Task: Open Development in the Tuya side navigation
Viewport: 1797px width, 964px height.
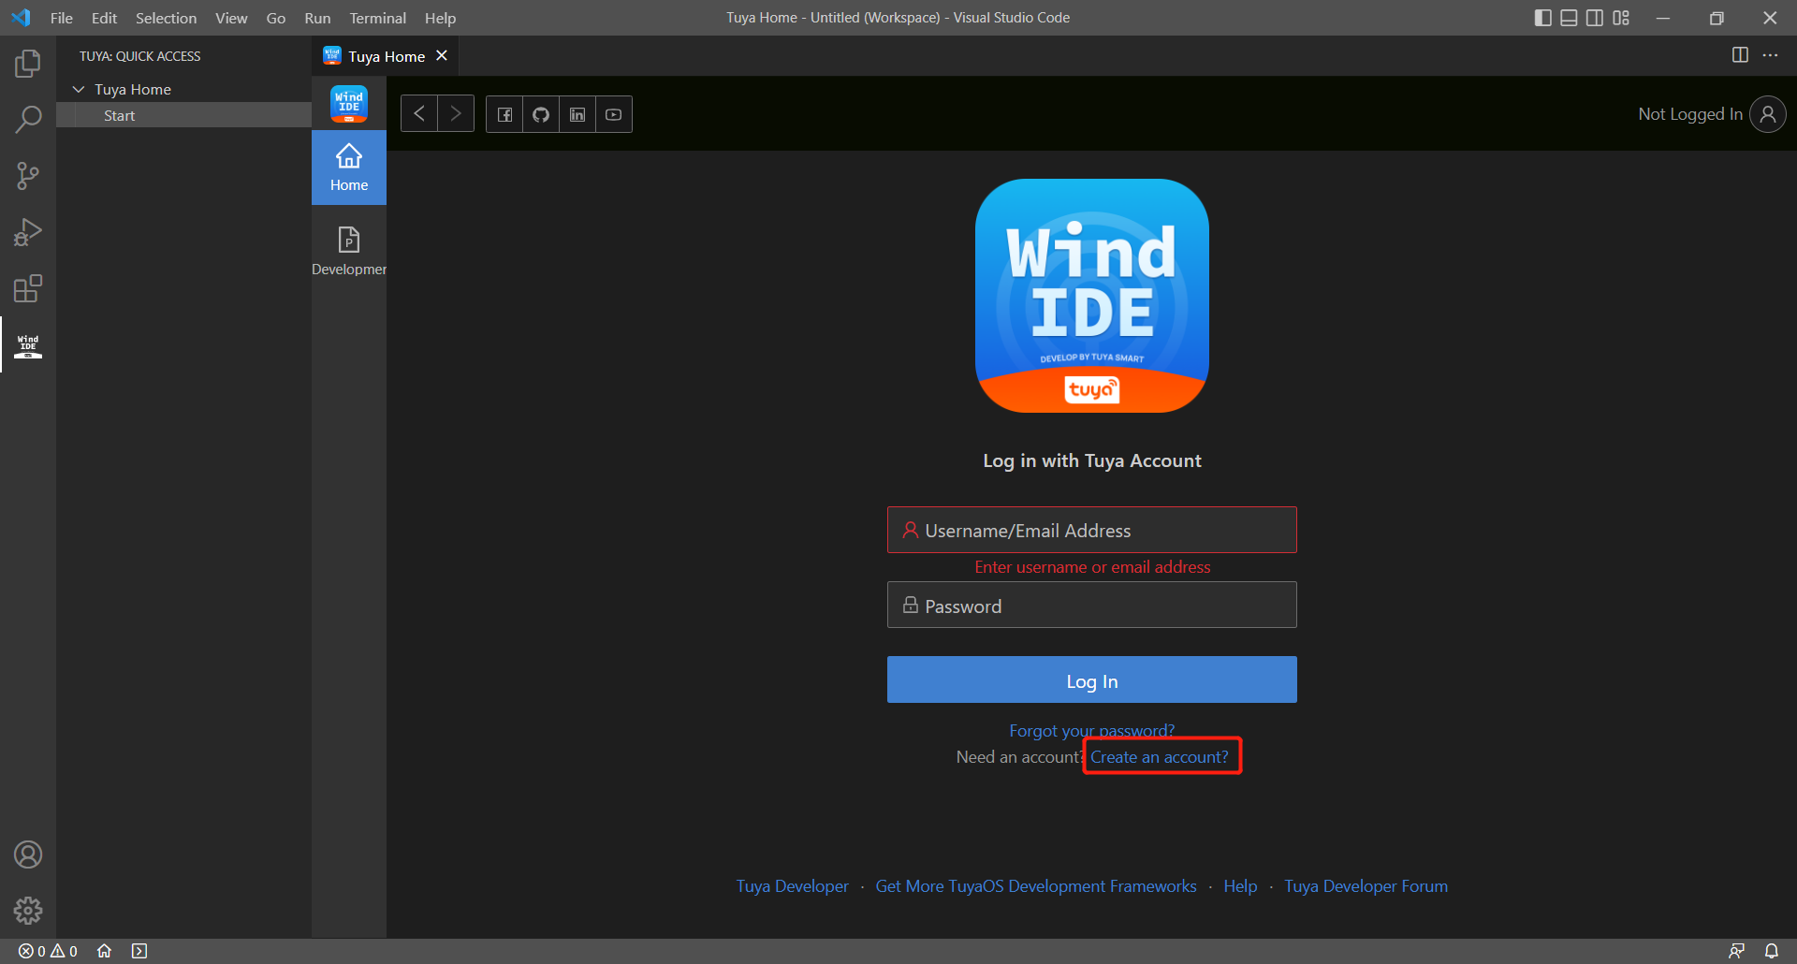Action: point(349,251)
